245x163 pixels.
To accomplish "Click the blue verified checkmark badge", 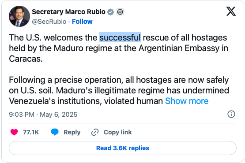I will pos(111,12).
